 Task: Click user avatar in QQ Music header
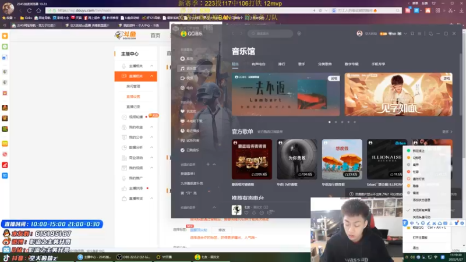[x=359, y=34]
